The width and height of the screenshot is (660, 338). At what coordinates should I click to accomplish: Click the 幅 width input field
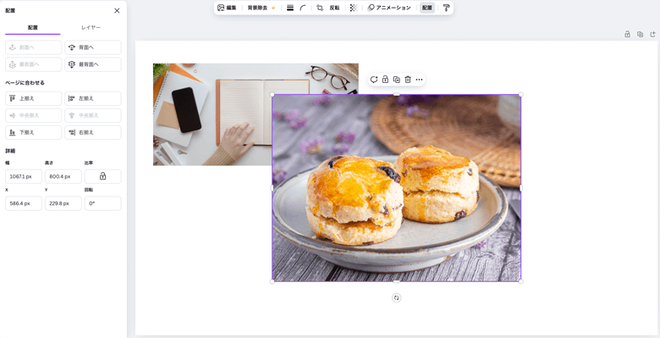24,176
